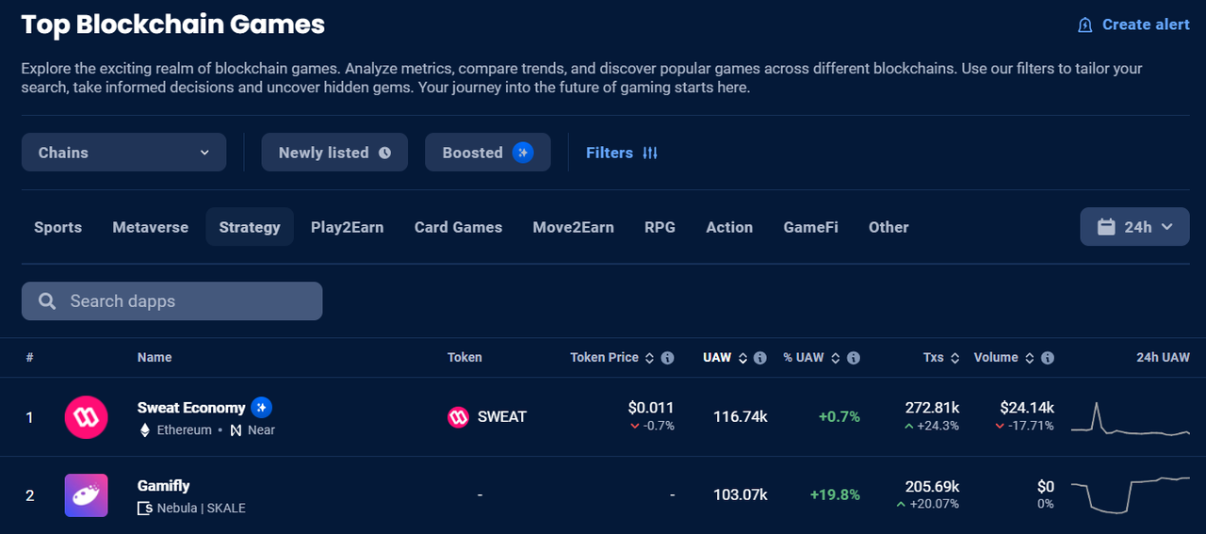Toggle the Boosted filter
Screen dimensions: 1206x534
pyautogui.click(x=487, y=153)
